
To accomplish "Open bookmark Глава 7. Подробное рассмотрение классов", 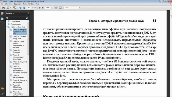I will coord(20,70).
